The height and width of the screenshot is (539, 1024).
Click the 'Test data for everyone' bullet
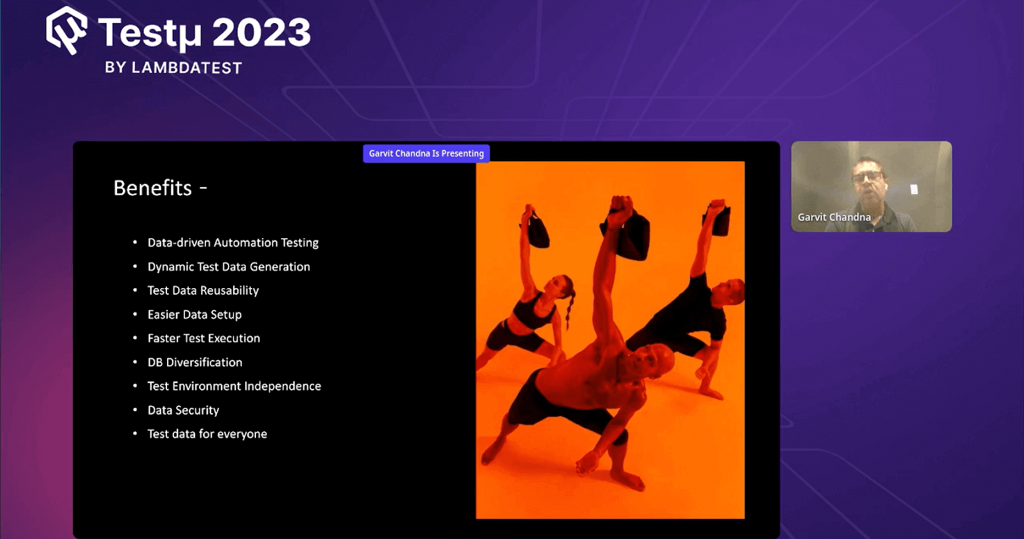coord(207,434)
